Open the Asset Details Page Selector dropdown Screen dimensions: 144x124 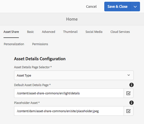(x=74, y=75)
